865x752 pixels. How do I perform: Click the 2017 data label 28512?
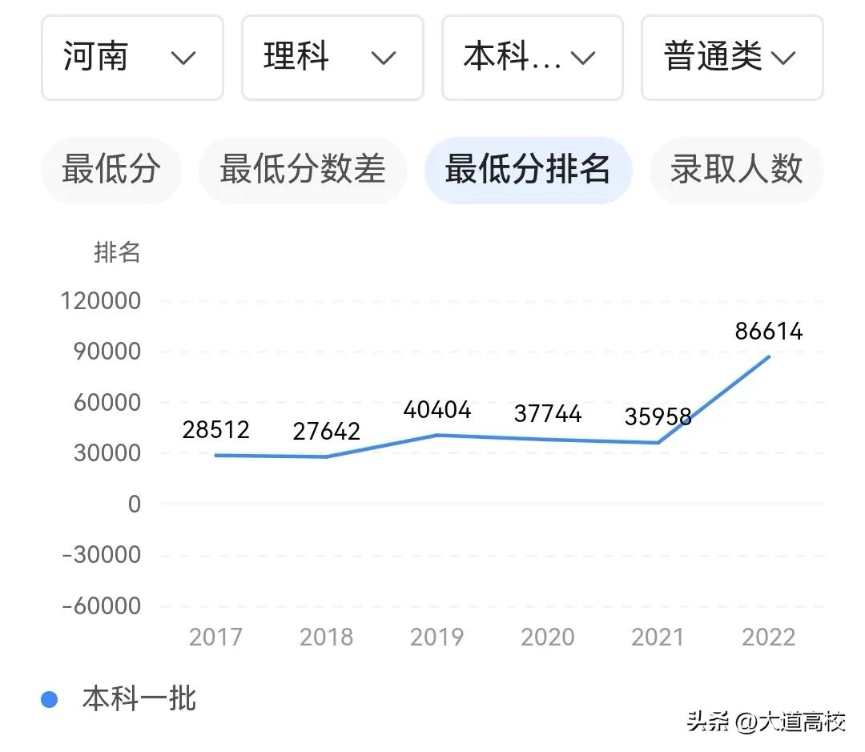click(x=215, y=430)
